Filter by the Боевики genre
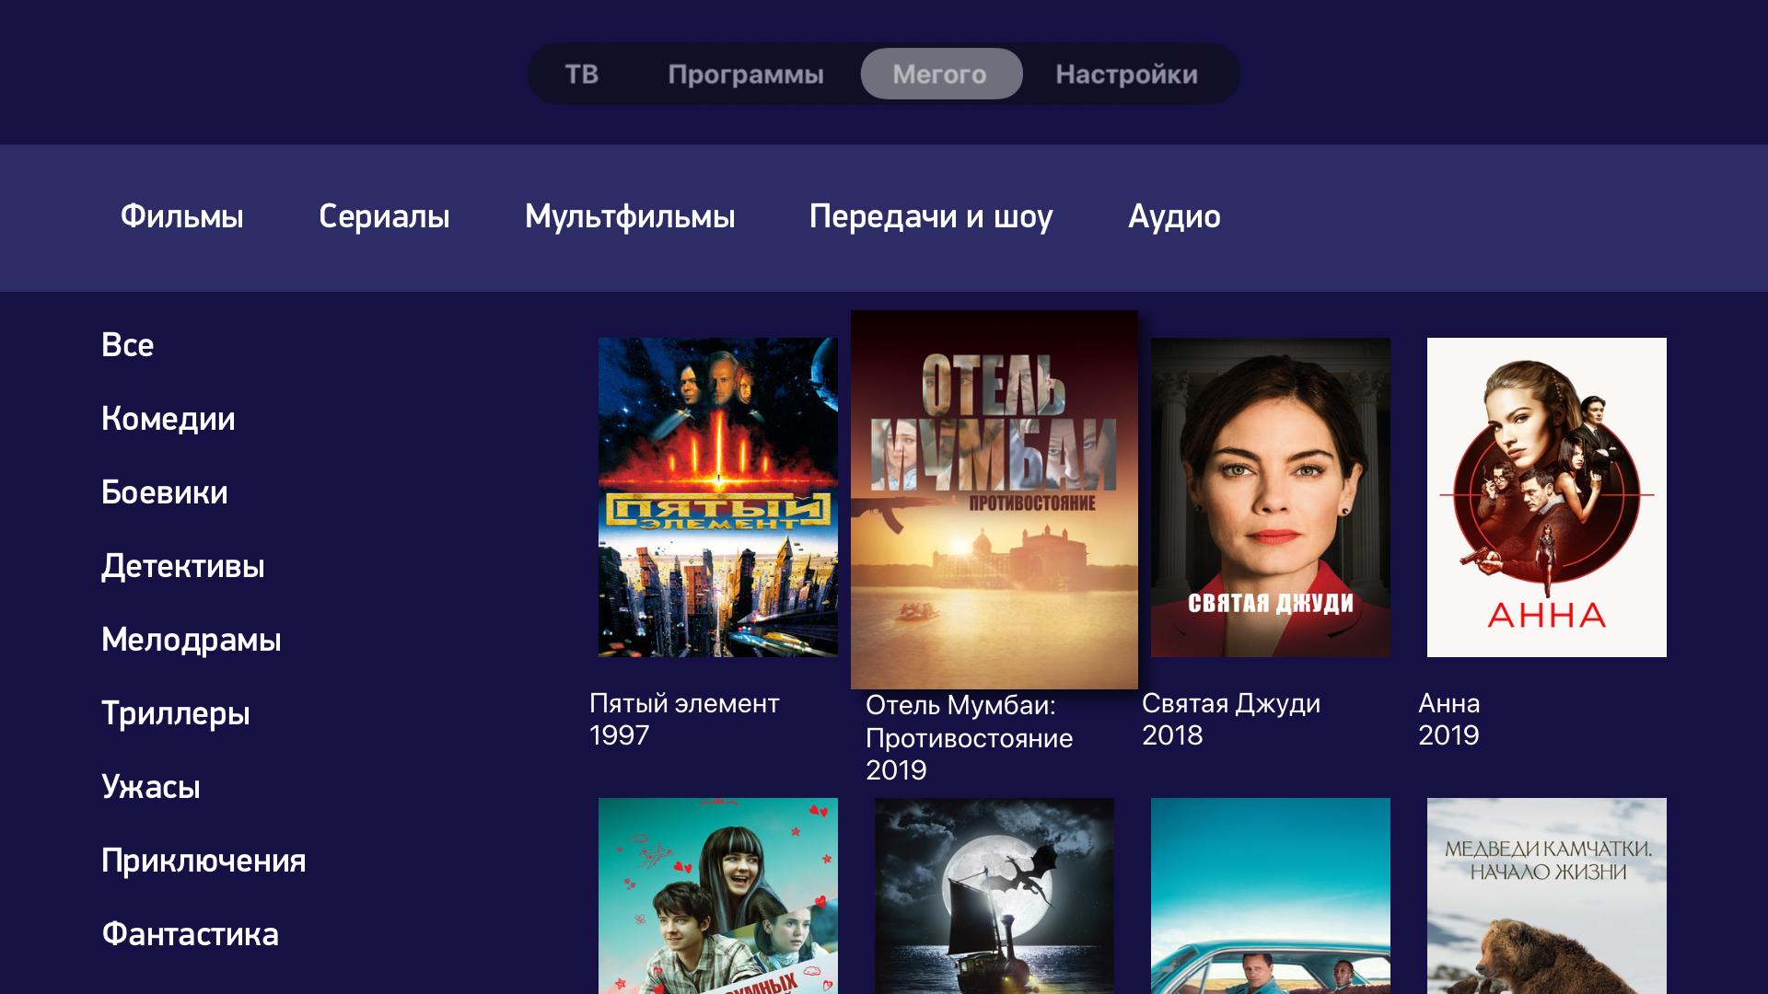The image size is (1768, 994). [165, 492]
